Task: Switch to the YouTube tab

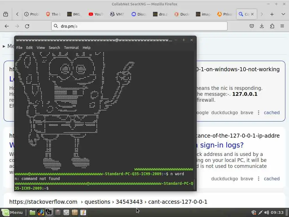Action: click(x=96, y=14)
